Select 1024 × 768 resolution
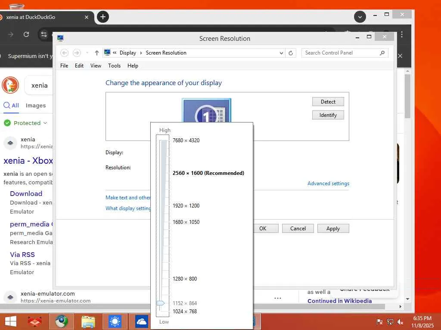Viewport: 441px width, 330px height. [x=184, y=311]
